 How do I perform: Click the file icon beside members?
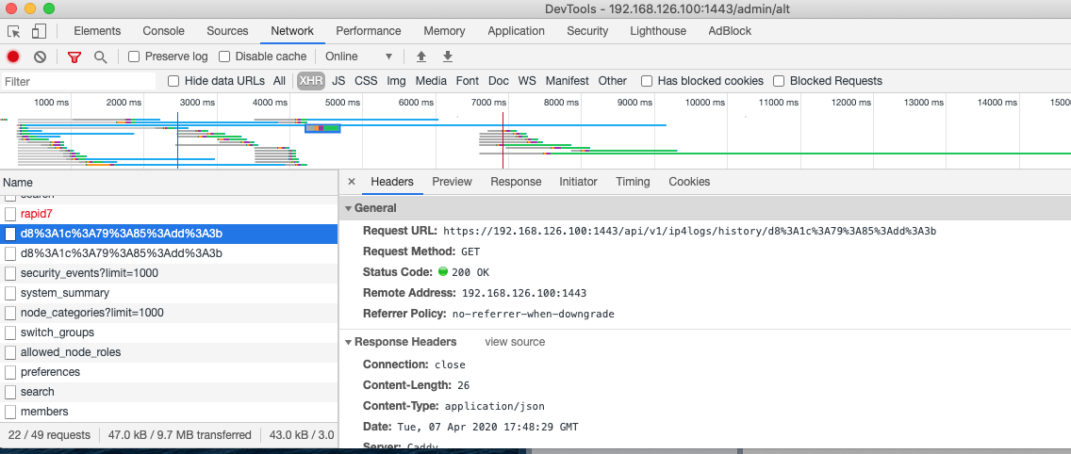pyautogui.click(x=10, y=412)
